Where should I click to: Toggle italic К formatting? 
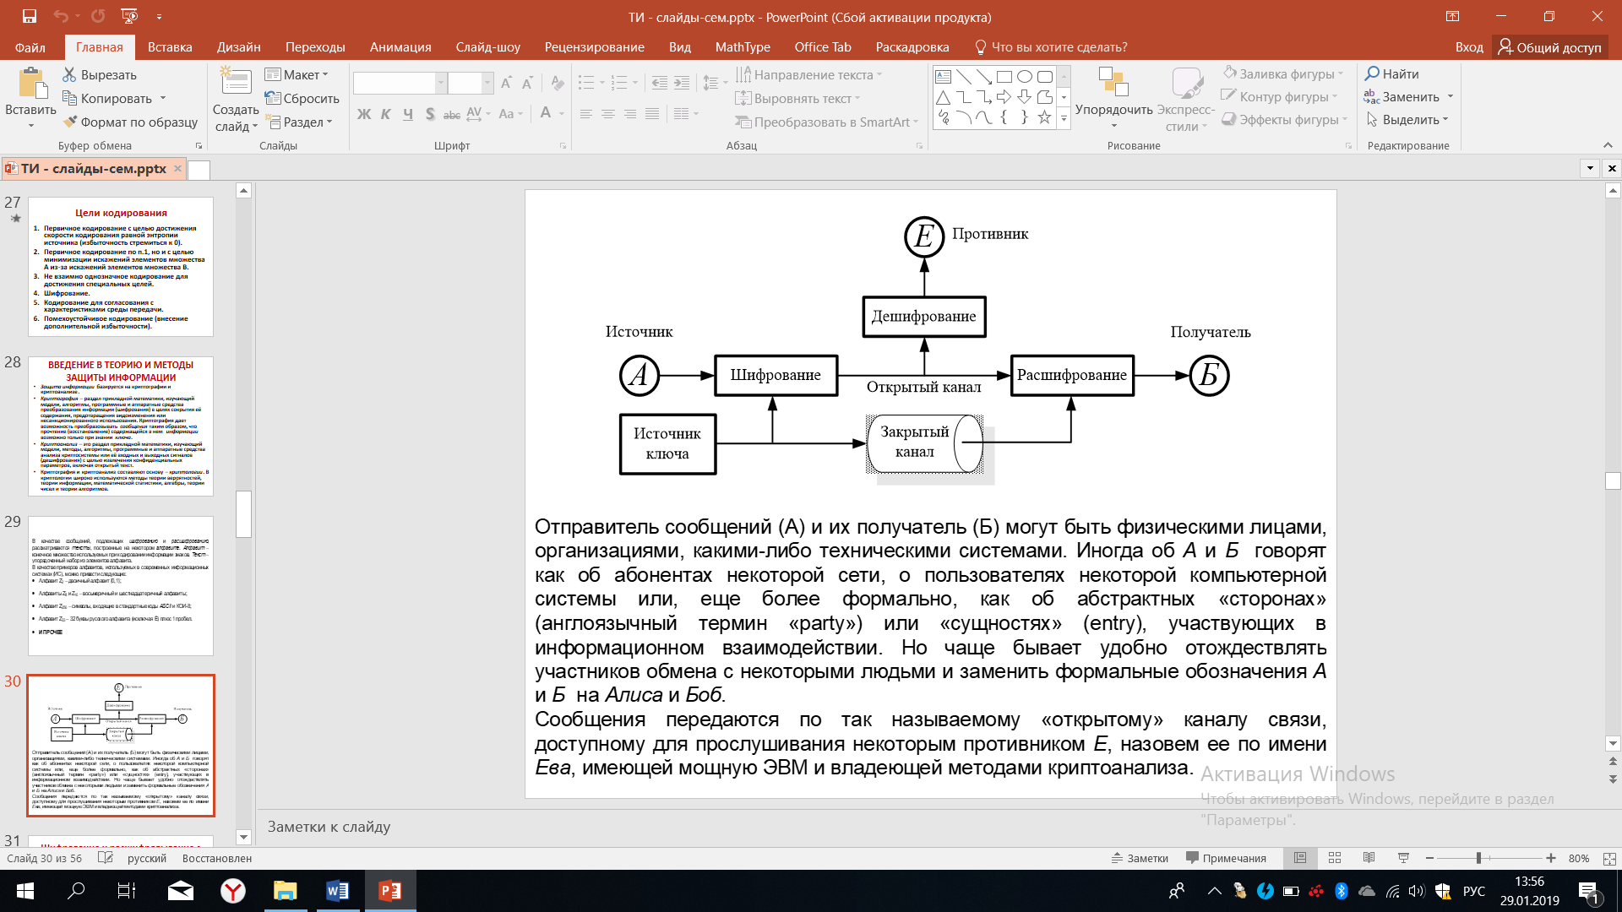click(386, 113)
